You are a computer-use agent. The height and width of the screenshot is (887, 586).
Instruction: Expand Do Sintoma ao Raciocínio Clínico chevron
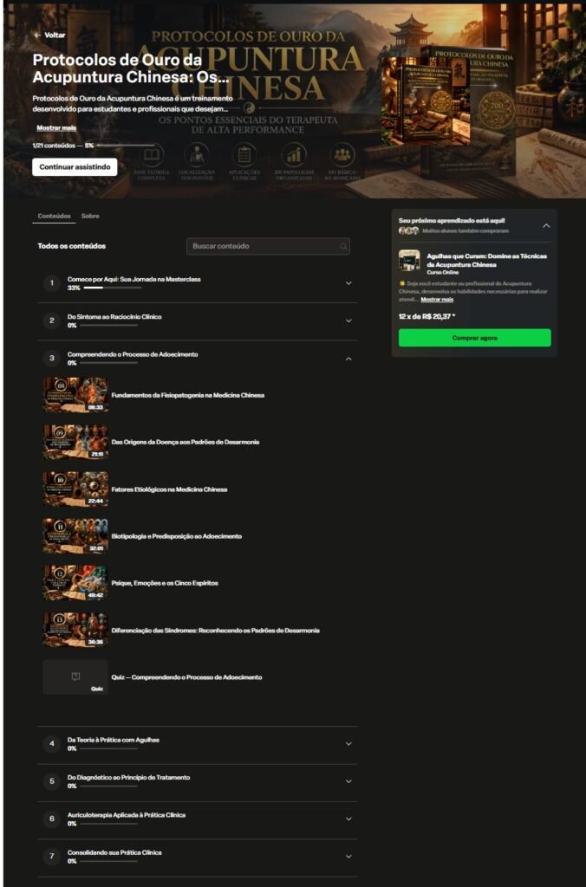(x=348, y=320)
